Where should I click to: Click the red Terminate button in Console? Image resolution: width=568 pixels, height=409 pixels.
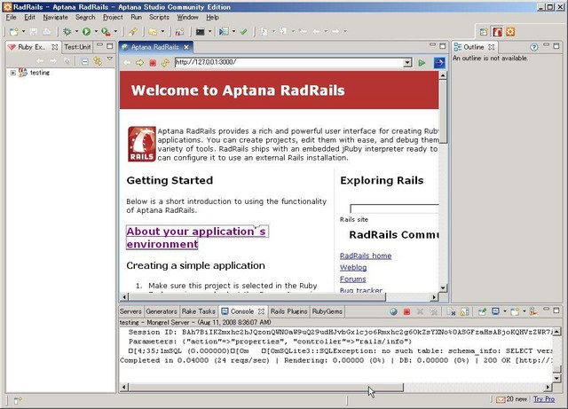tap(406, 311)
